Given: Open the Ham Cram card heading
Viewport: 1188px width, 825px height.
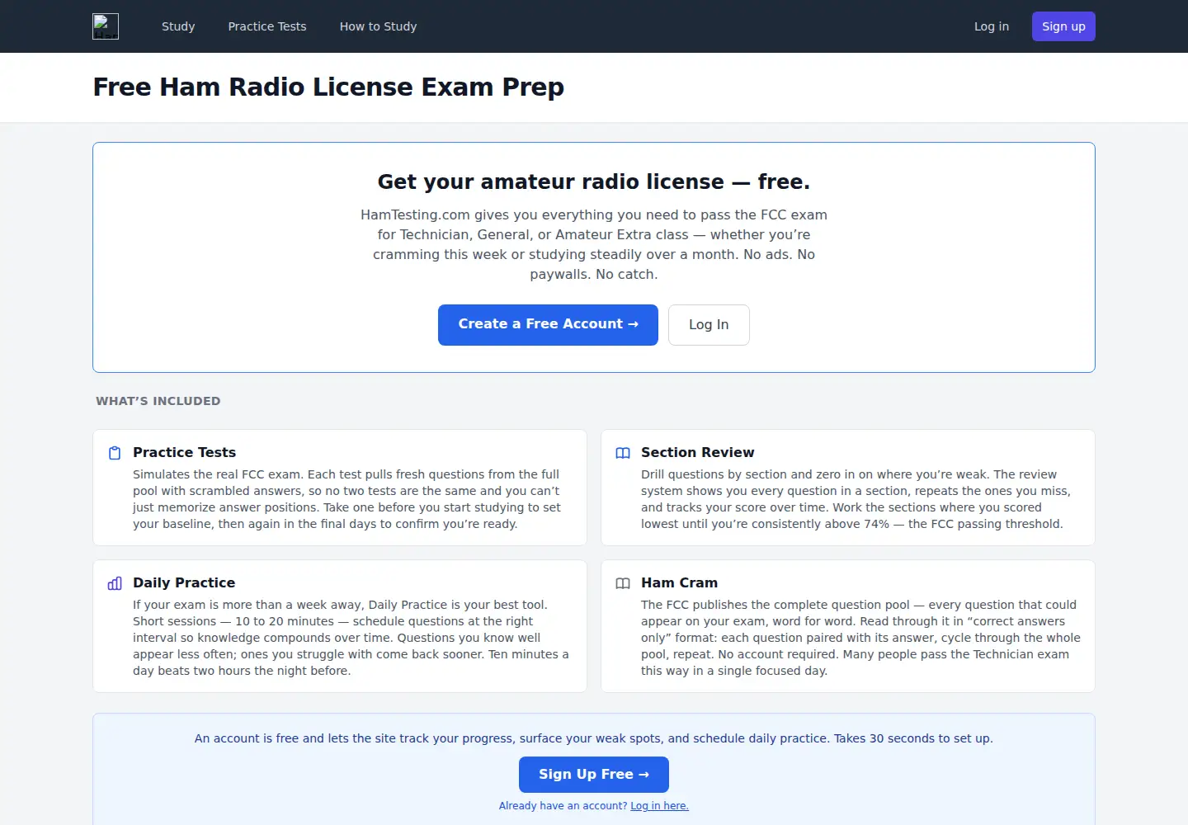Looking at the screenshot, I should click(679, 582).
